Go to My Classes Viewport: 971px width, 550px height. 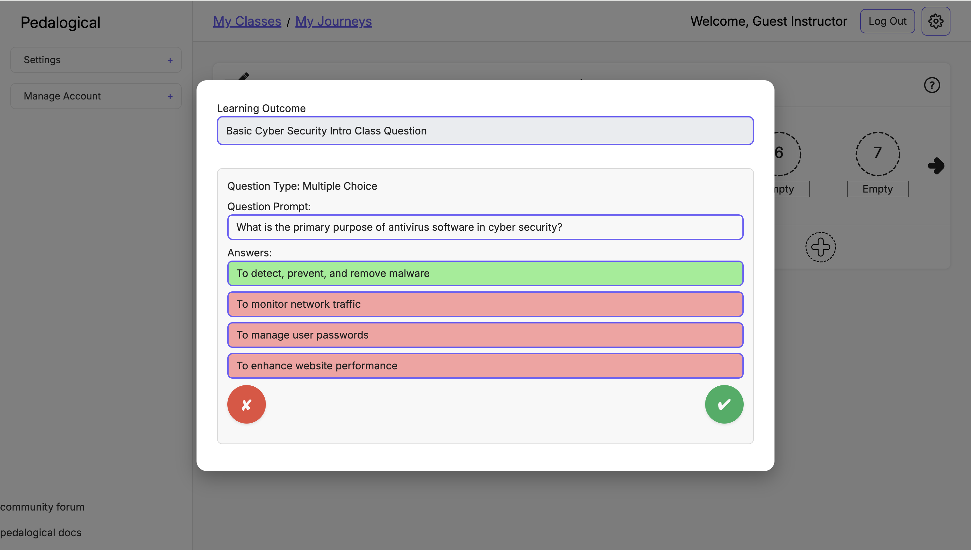(247, 21)
